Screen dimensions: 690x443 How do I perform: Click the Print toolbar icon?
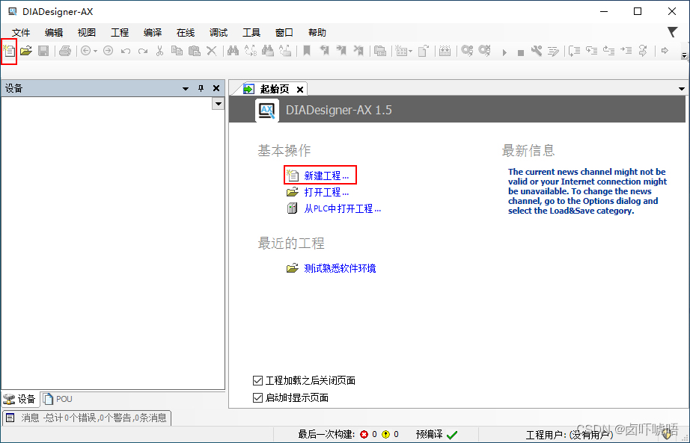click(x=64, y=51)
